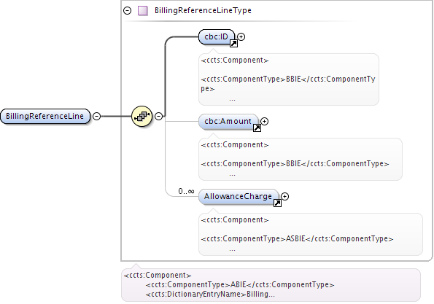
Task: Collapse the BillingReferenceLine element node
Action: point(96,116)
